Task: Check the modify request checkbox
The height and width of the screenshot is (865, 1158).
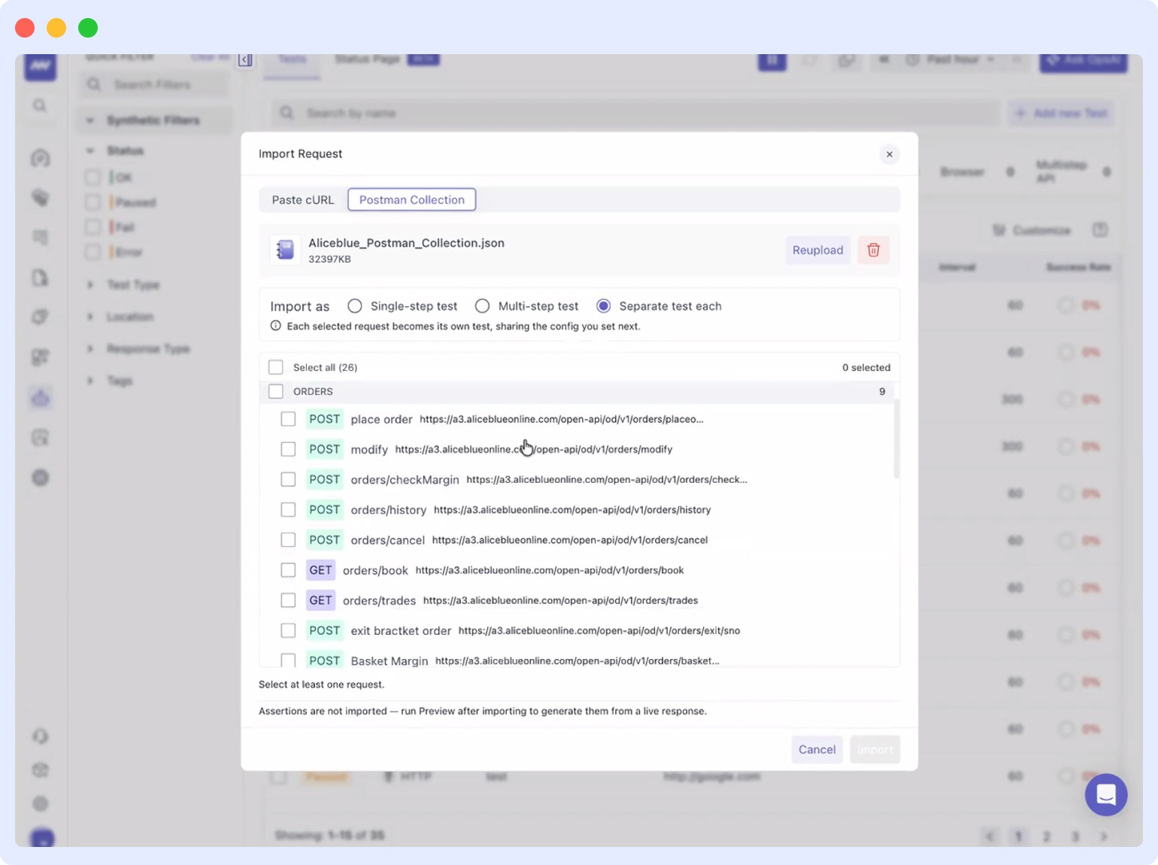Action: click(x=288, y=449)
